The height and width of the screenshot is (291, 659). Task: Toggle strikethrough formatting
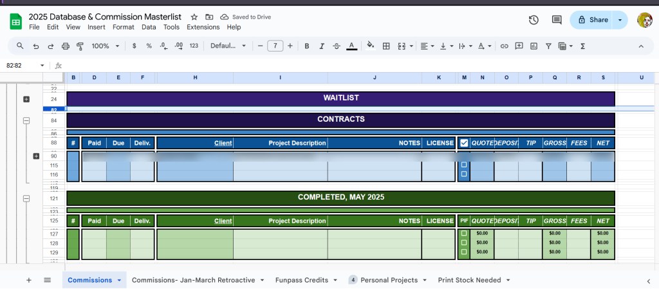pyautogui.click(x=337, y=46)
